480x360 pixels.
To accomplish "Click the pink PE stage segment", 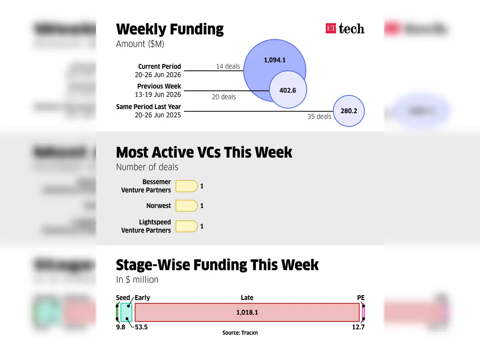I will 363,312.
